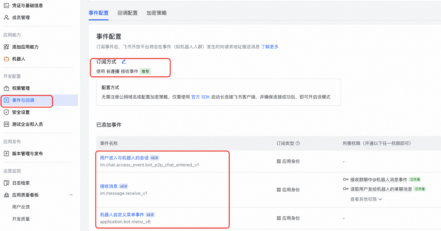Click the 推荐 tag
The width and height of the screenshot is (441, 231).
(x=145, y=71)
